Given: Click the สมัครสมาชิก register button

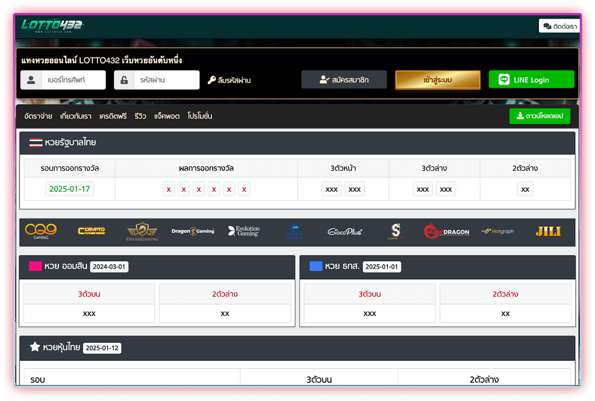Looking at the screenshot, I should [344, 80].
